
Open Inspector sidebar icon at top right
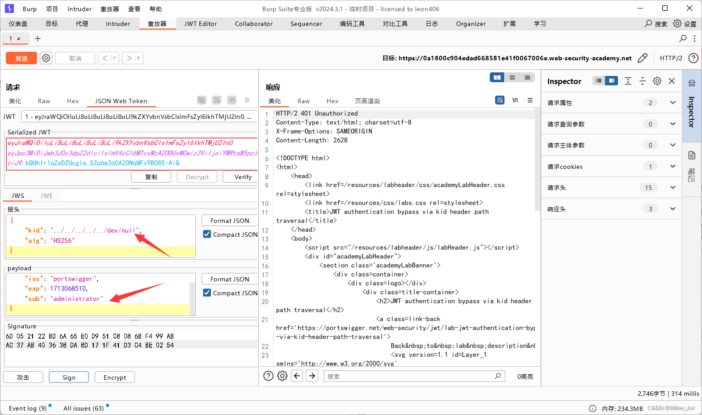point(692,84)
